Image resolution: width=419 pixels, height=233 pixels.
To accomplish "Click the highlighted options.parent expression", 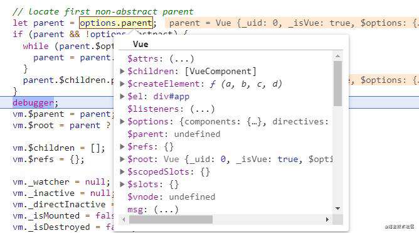I will pyautogui.click(x=116, y=23).
